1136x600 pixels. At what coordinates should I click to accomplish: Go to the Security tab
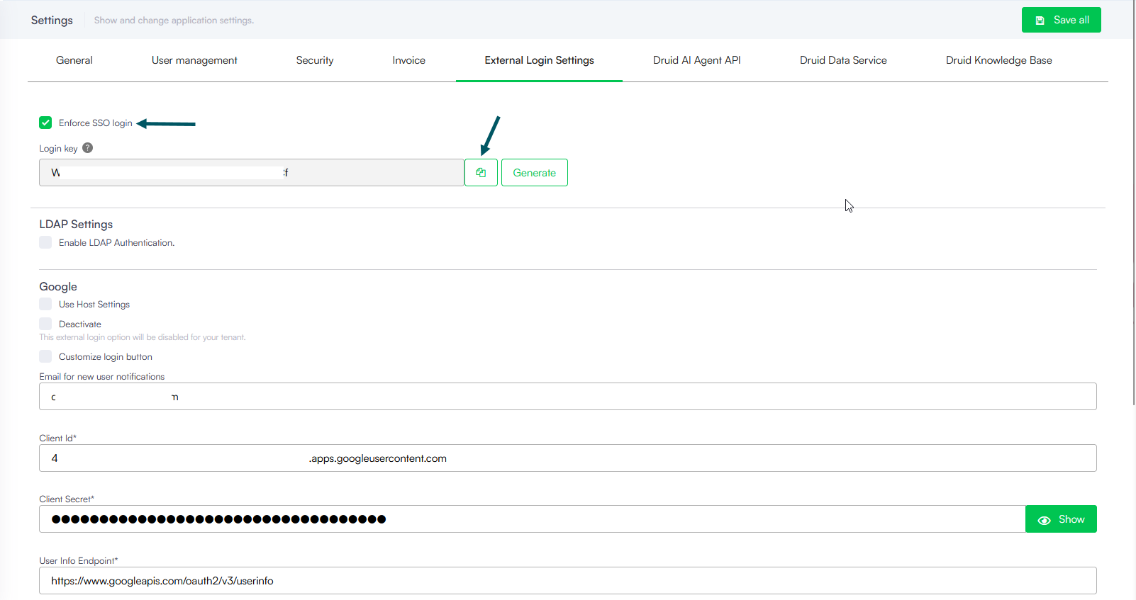click(315, 60)
